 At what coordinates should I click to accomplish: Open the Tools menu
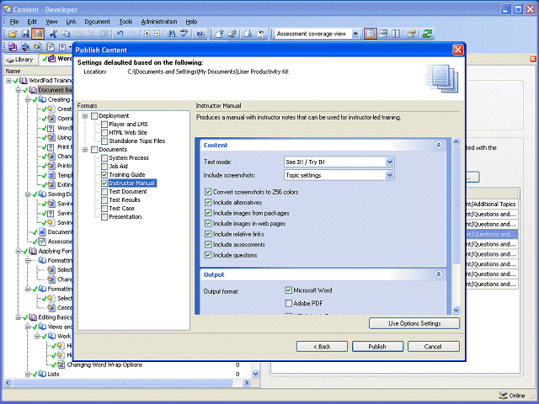tap(125, 22)
